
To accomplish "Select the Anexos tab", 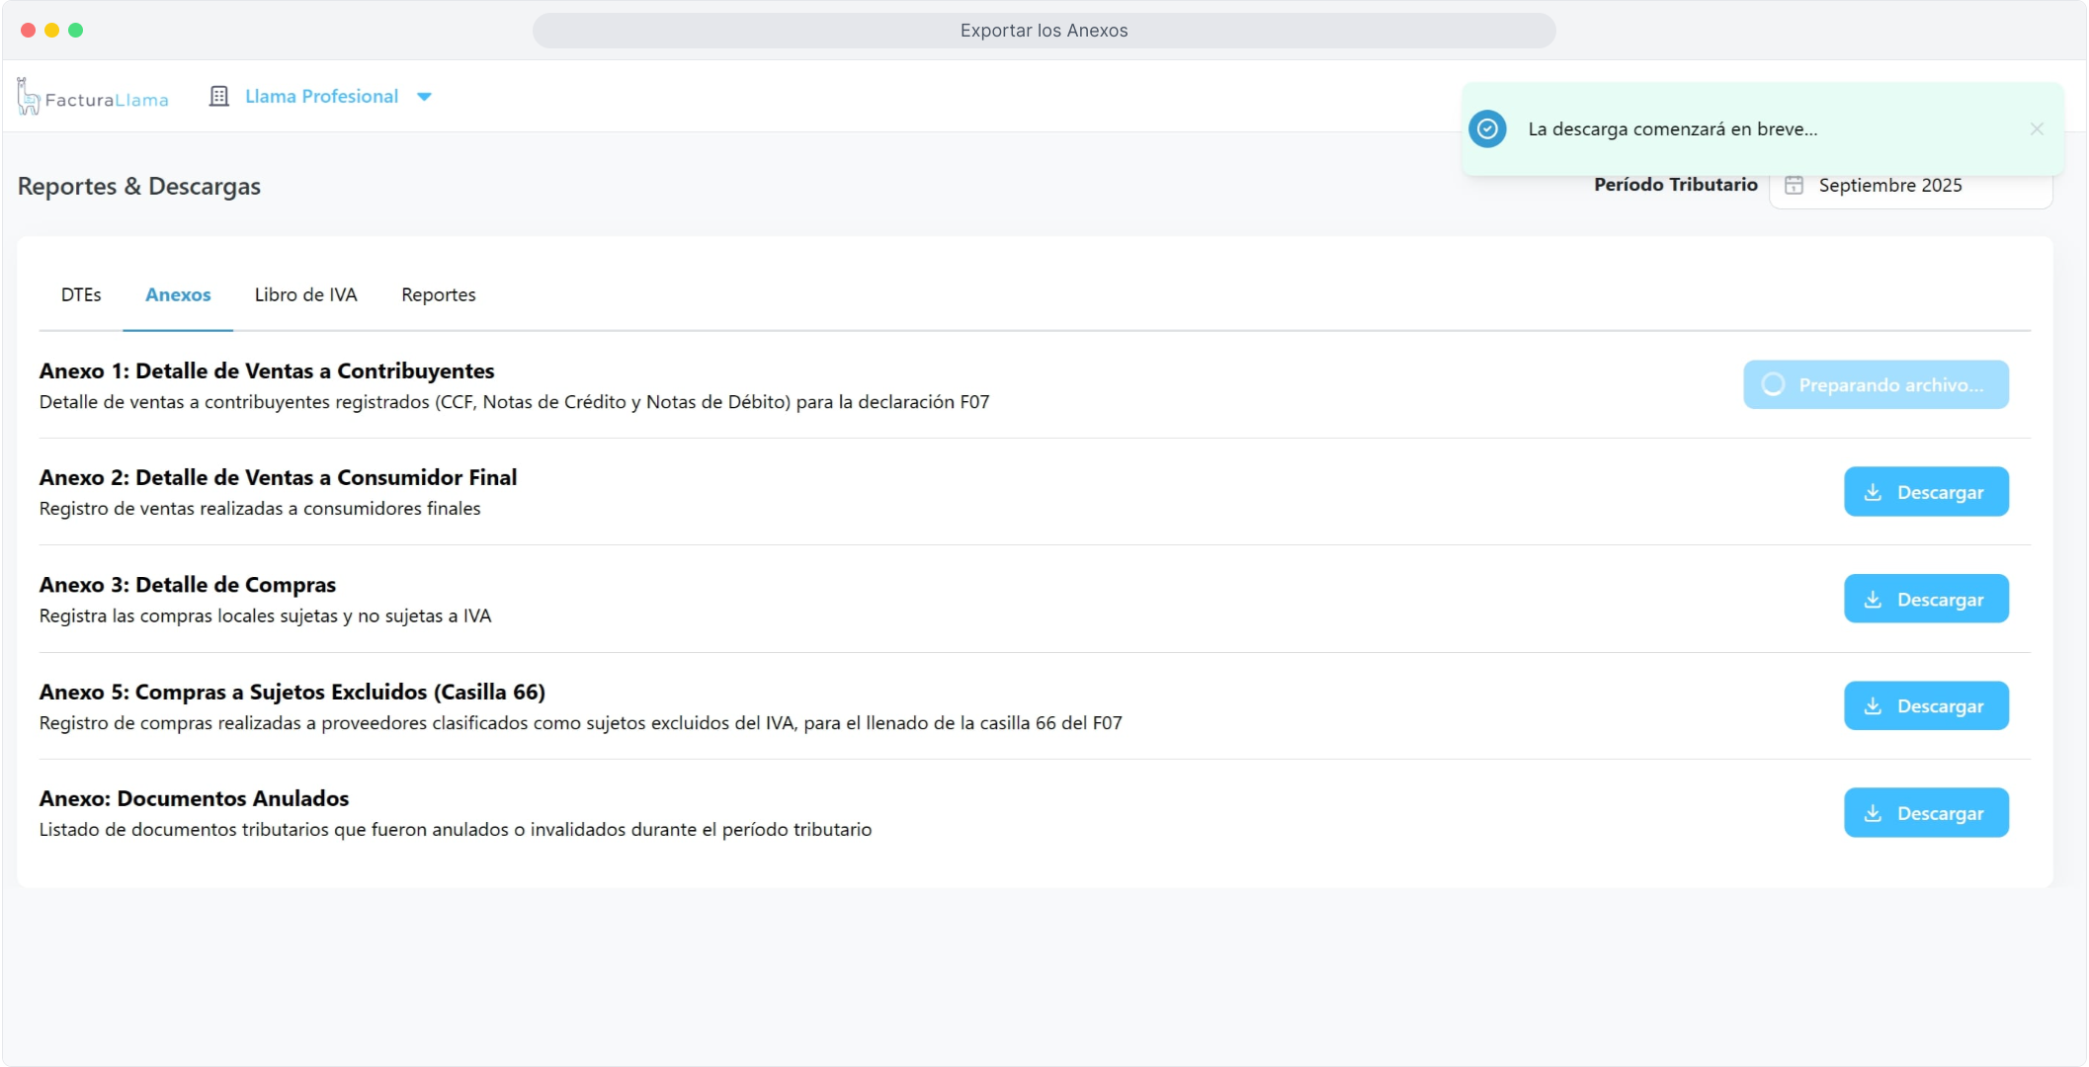I will click(x=178, y=295).
